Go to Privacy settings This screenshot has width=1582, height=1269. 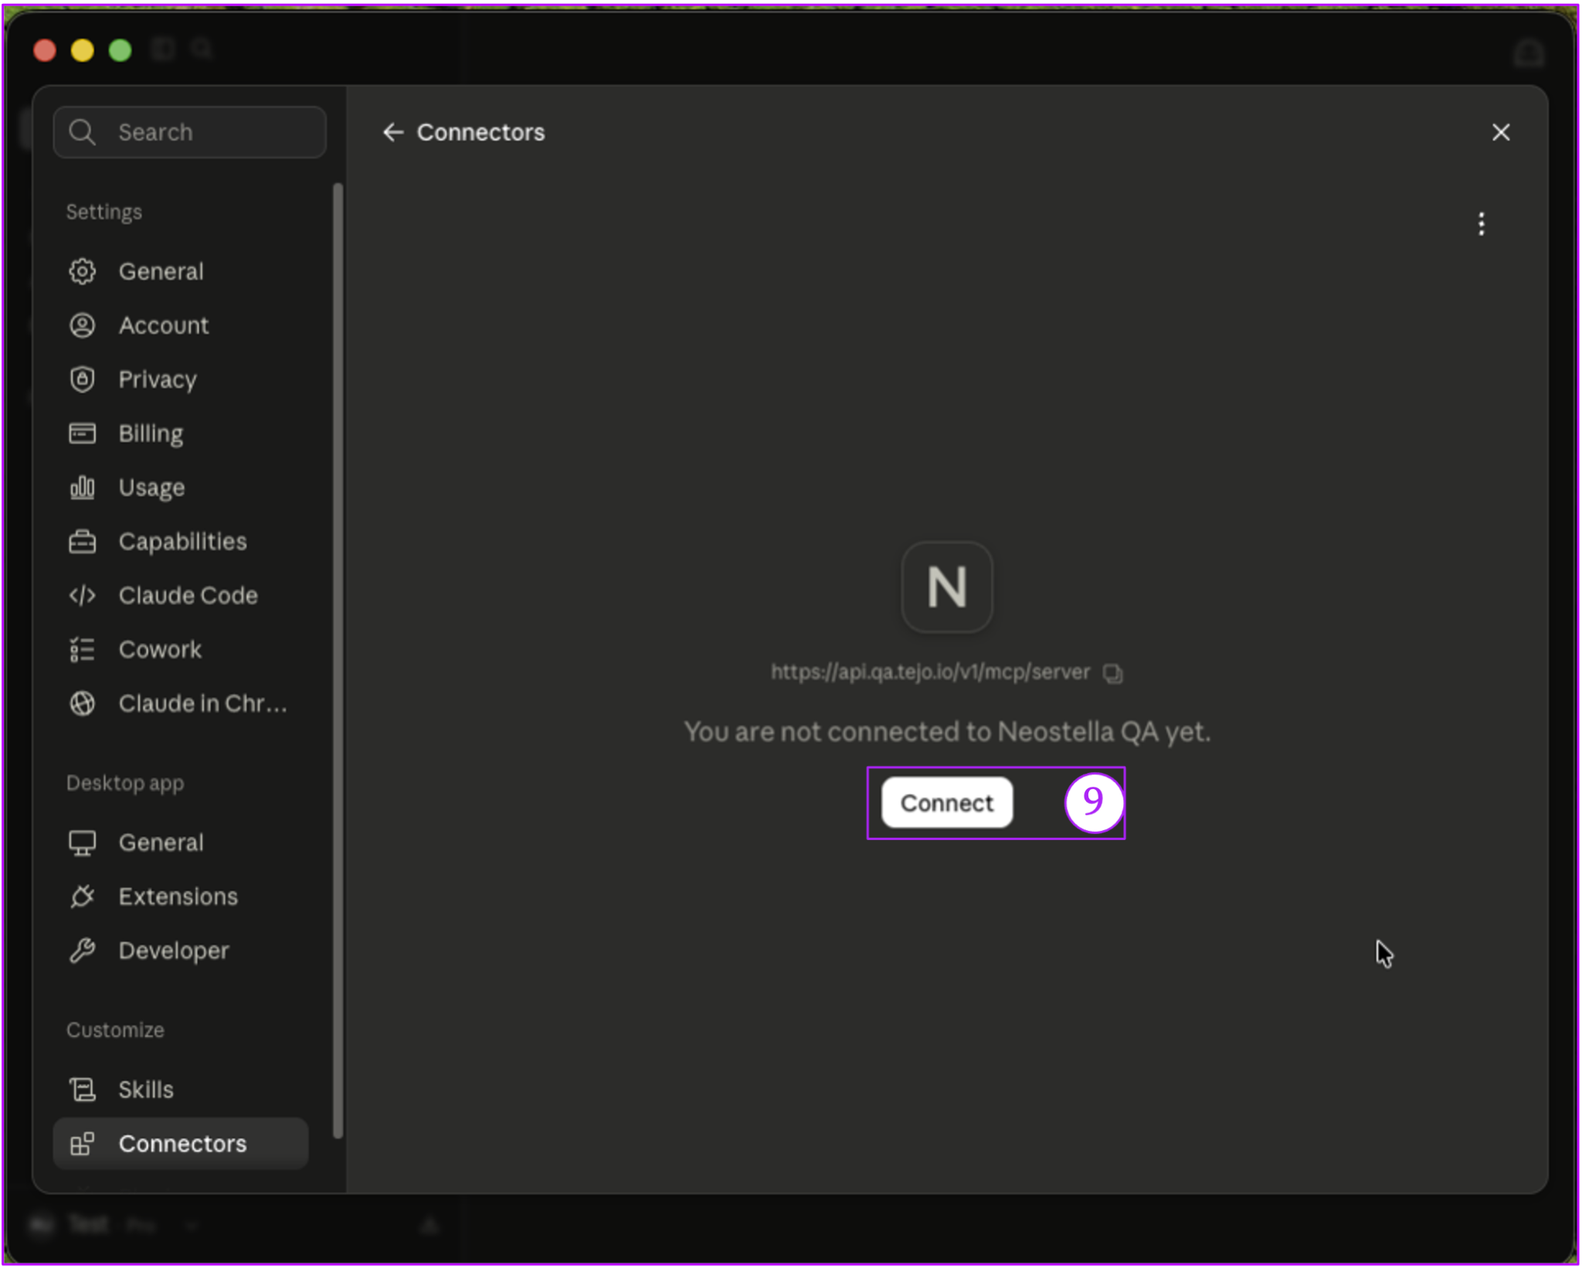[x=181, y=379]
